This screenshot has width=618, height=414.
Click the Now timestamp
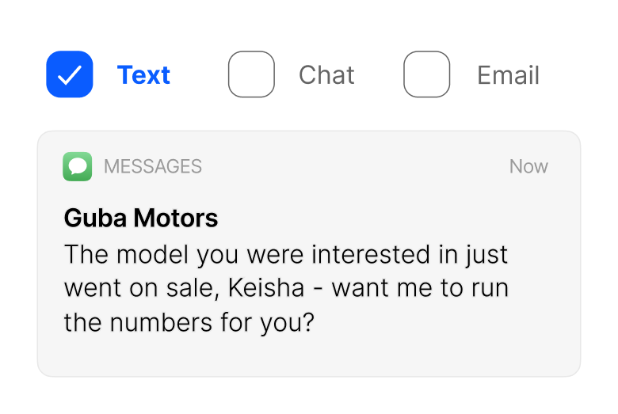[x=528, y=166]
